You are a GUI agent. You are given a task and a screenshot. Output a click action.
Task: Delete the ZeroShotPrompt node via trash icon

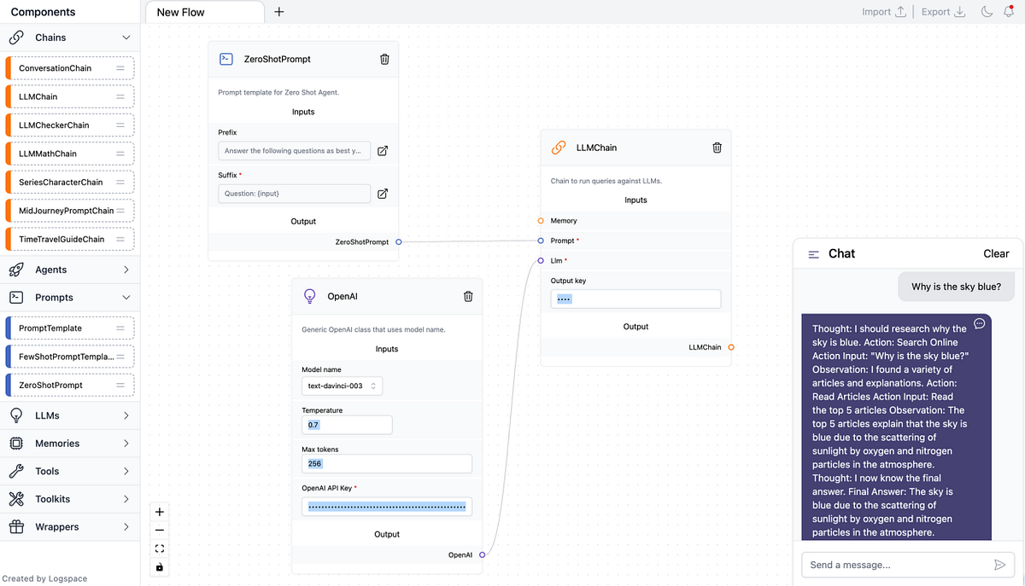click(x=384, y=59)
